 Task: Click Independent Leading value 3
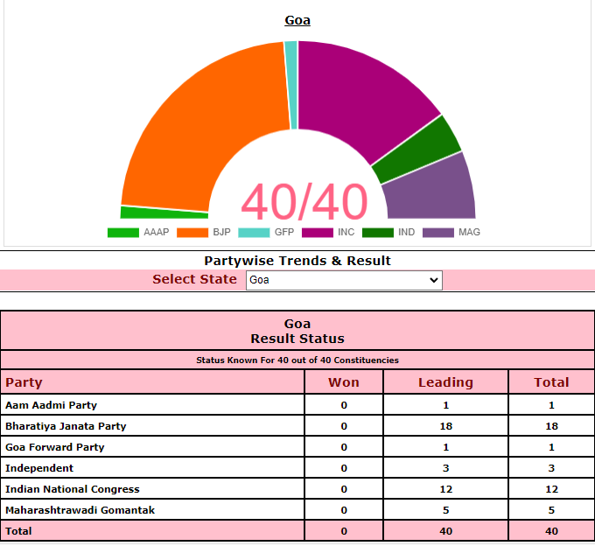(446, 468)
